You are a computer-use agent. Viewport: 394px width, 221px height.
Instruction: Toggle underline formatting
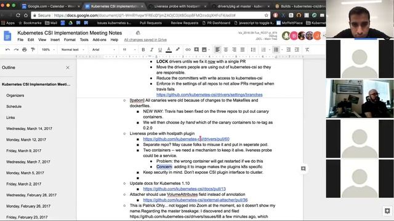(160, 50)
